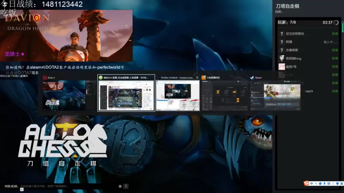Switch to the Dota 2 window thumbnail
Screen dimensions: 344x193
pos(69,95)
